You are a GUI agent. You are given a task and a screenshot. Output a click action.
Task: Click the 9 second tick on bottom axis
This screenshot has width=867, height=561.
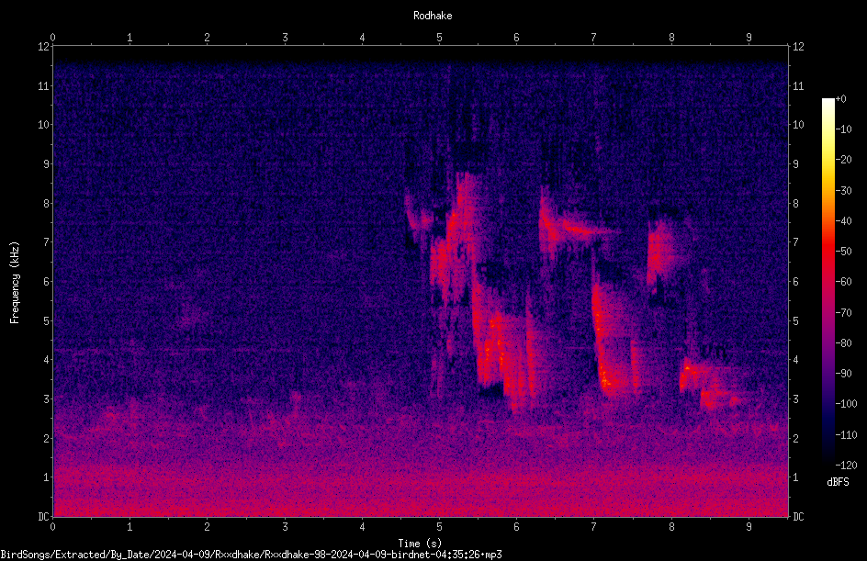point(749,527)
